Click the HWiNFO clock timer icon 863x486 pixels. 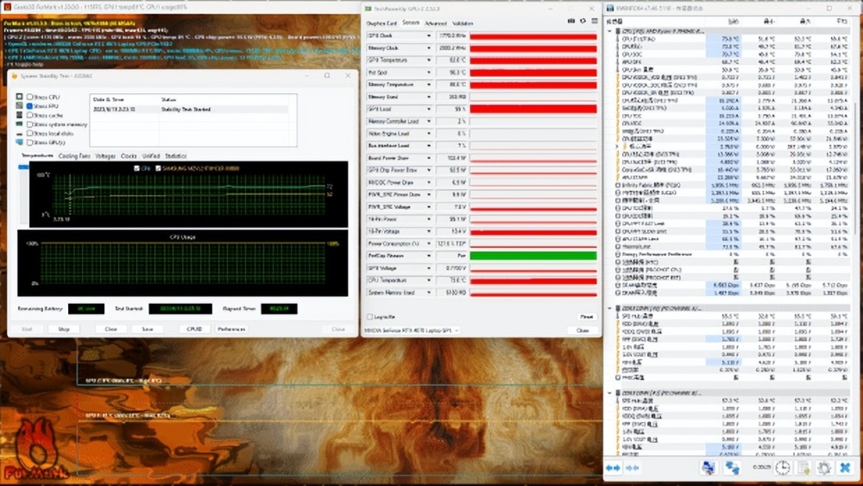click(x=782, y=468)
